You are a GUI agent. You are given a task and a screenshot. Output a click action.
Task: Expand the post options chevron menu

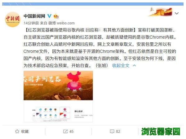[x=177, y=13]
